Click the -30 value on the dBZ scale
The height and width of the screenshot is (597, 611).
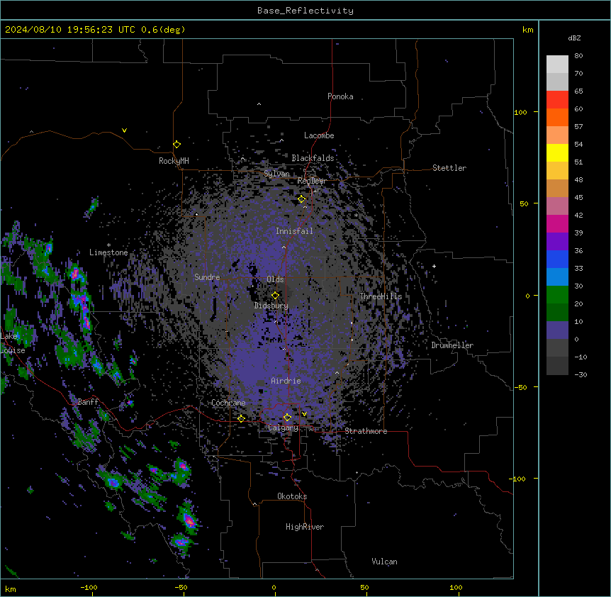pyautogui.click(x=581, y=375)
